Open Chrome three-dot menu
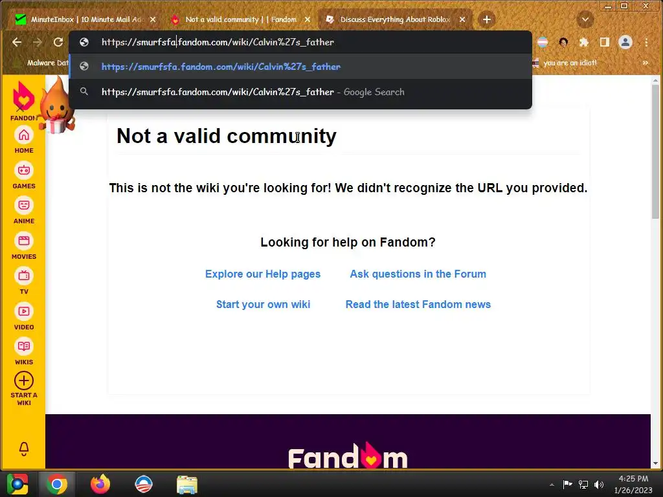The width and height of the screenshot is (663, 497). pos(646,42)
